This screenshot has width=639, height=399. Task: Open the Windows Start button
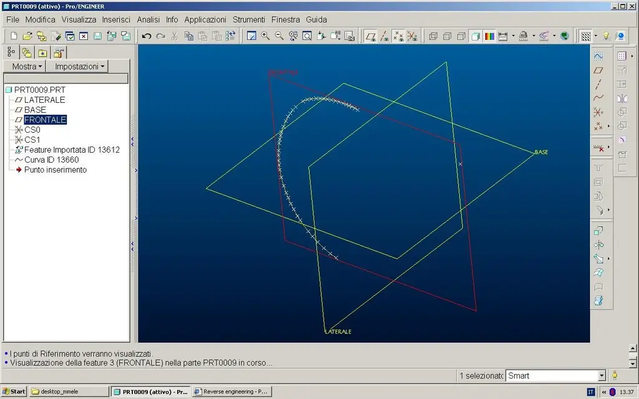coord(14,392)
